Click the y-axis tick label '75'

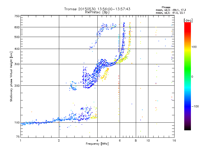click(18, 137)
